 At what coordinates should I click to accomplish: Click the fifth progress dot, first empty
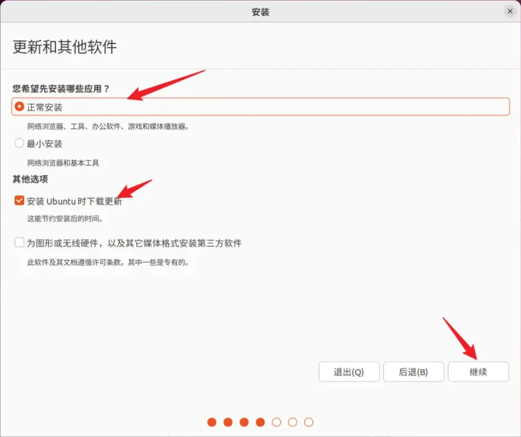pos(276,422)
